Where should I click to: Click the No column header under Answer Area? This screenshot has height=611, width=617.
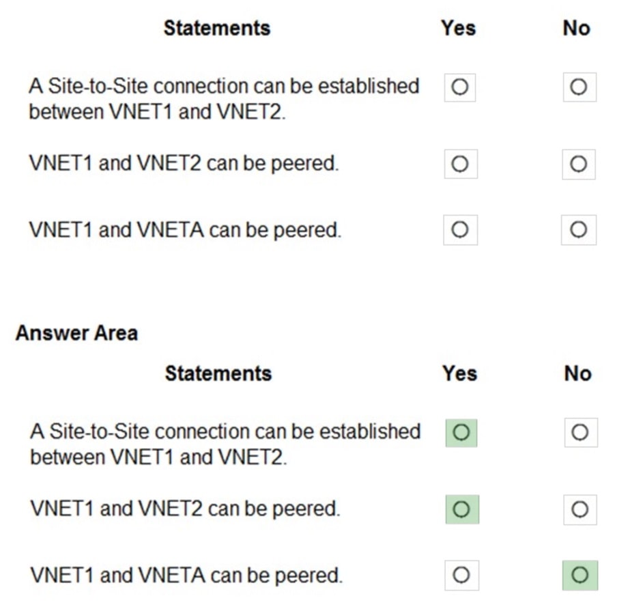pyautogui.click(x=578, y=373)
